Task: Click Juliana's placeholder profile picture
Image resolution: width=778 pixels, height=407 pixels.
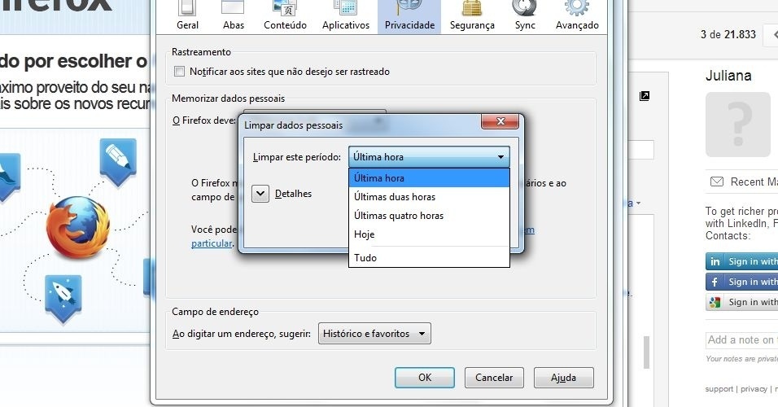Action: point(738,124)
